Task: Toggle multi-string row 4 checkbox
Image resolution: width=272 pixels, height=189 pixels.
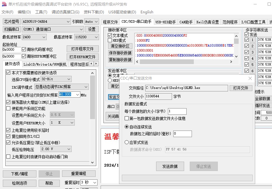Action: pyautogui.click(x=246, y=58)
